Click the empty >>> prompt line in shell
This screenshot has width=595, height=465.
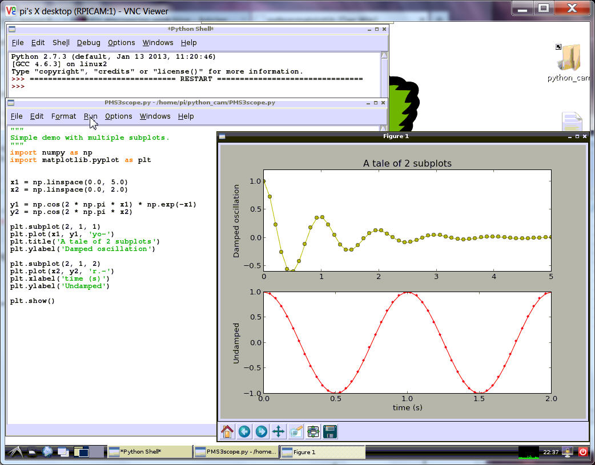point(57,86)
